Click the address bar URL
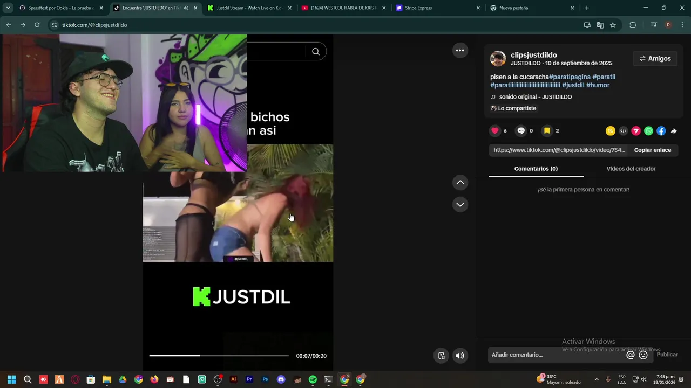Image resolution: width=691 pixels, height=388 pixels. (94, 25)
